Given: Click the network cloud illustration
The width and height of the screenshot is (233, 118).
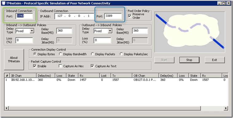Looking at the screenshot, I should click(190, 32).
